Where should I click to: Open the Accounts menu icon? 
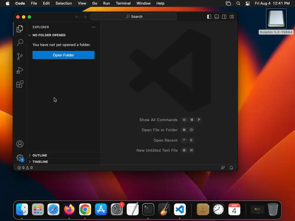(x=20, y=144)
